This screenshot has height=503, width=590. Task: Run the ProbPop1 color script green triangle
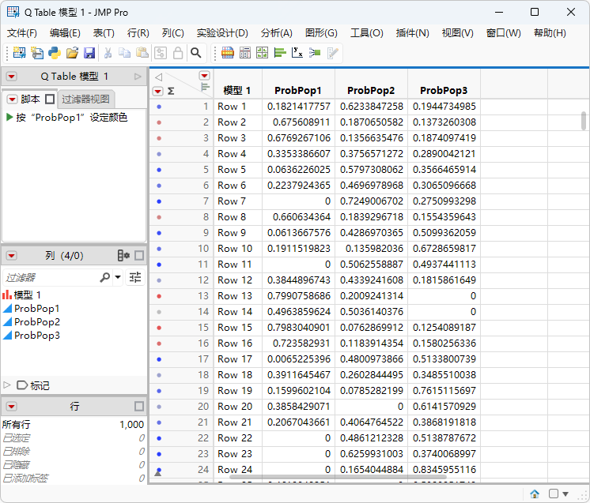[9, 117]
